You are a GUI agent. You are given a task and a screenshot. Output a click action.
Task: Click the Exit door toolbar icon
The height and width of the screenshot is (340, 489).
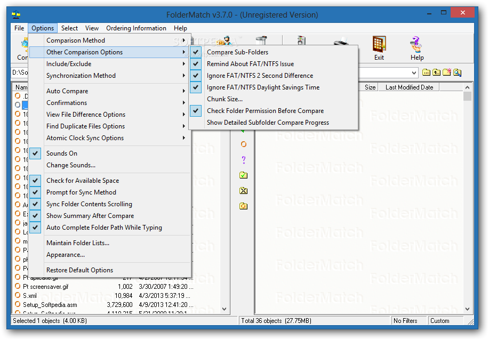point(379,45)
